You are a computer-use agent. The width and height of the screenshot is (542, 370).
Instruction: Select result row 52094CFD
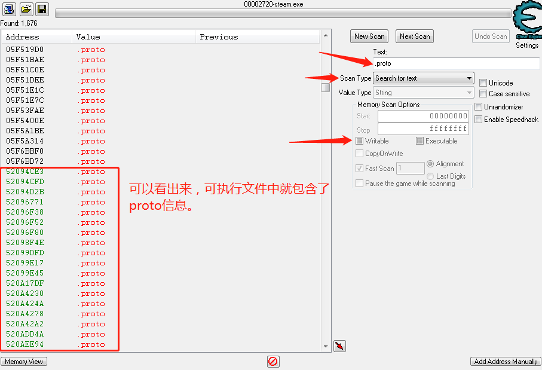[x=161, y=182]
